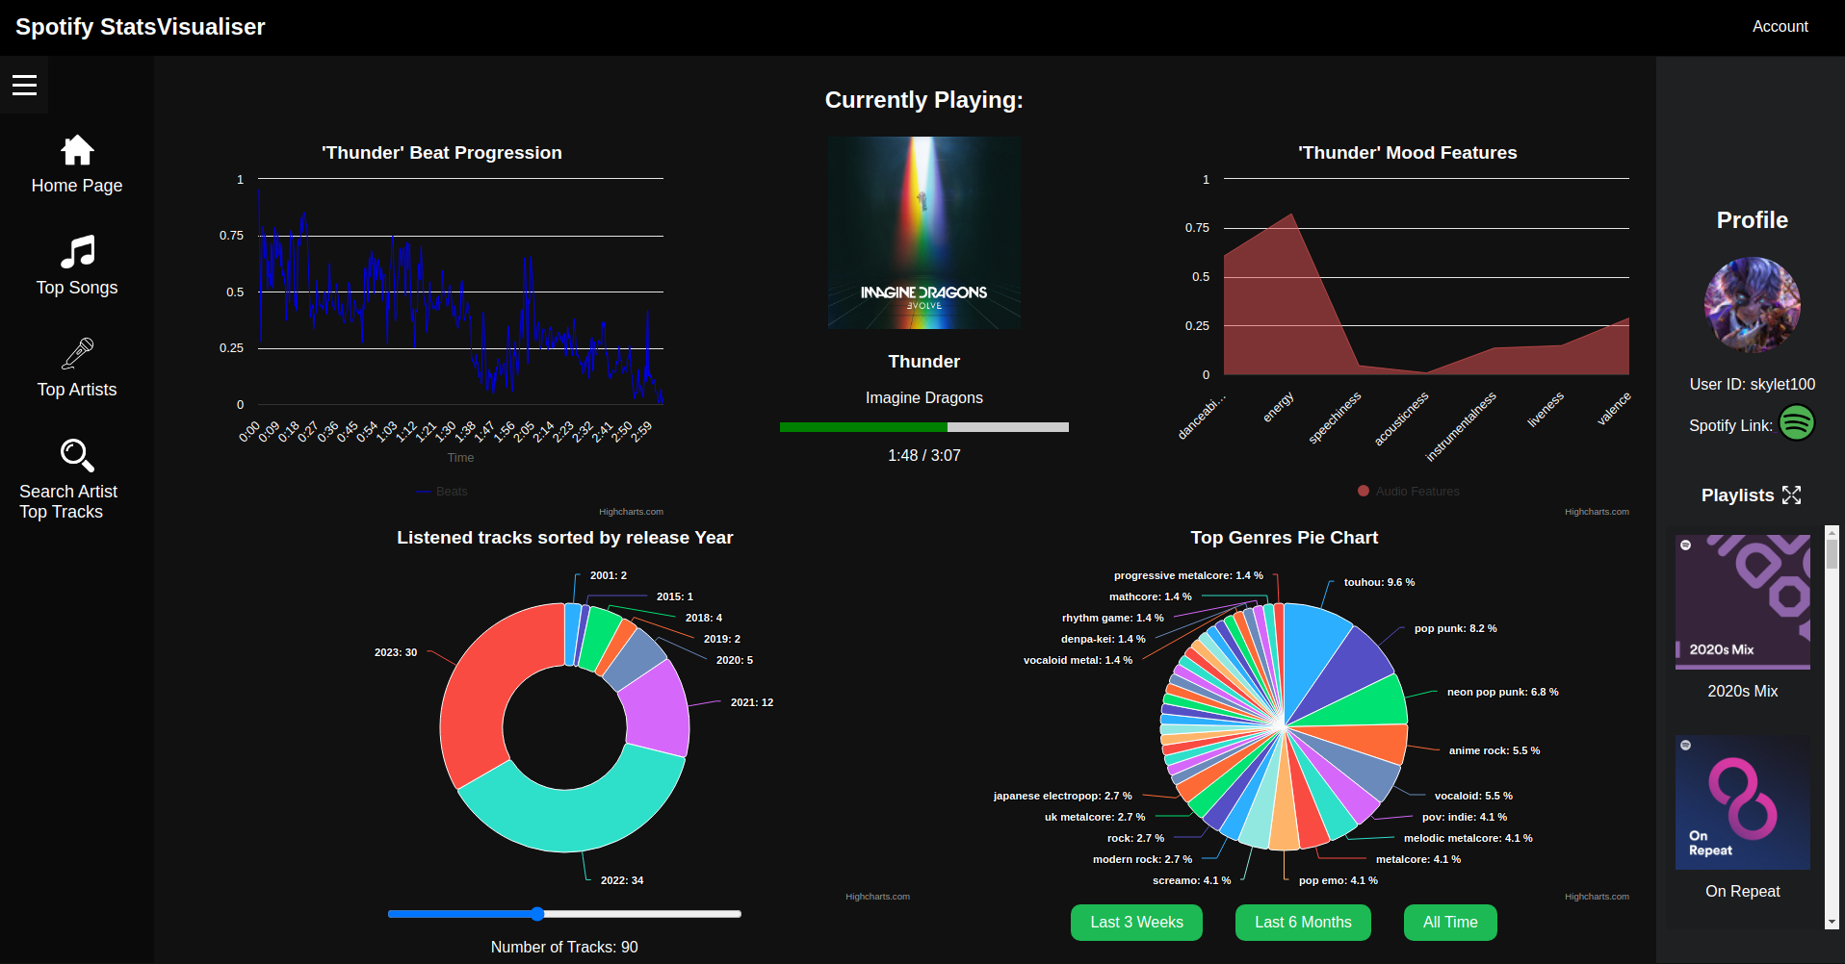Click the '2020s Mix' playlist name

click(x=1743, y=691)
